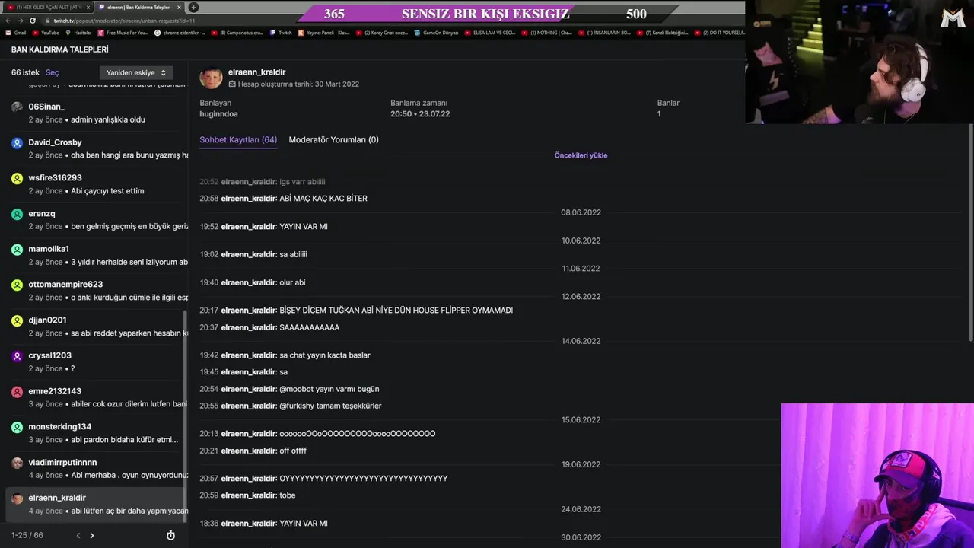Open 'chrome eklentiler' bookmark
The width and height of the screenshot is (974, 548).
180,33
